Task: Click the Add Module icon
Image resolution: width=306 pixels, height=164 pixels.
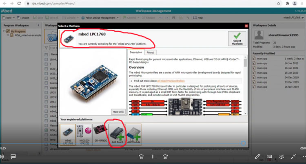Action: pos(133,134)
